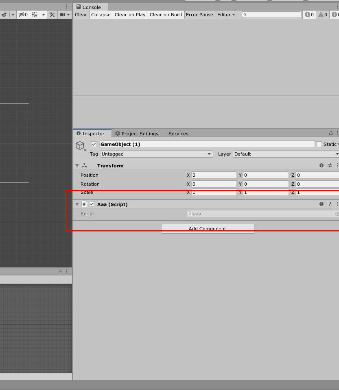Open effects dropdown arrow beside layers icon
Image resolution: width=339 pixels, height=390 pixels.
pos(13,15)
